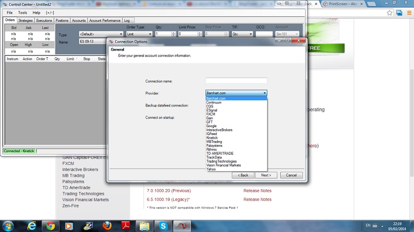Select MBTrading from provider list

236,142
